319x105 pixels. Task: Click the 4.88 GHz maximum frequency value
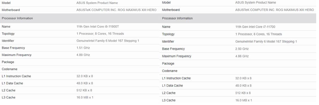pyautogui.click(x=242, y=56)
